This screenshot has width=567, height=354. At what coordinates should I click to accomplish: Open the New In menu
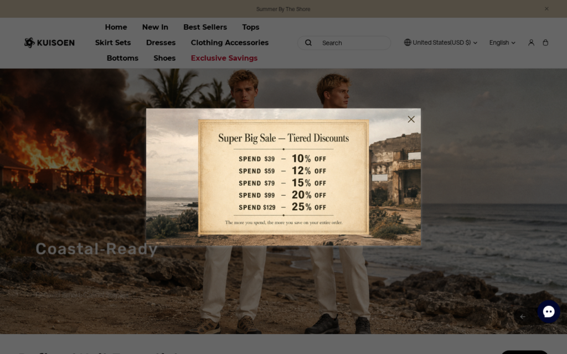(x=155, y=27)
